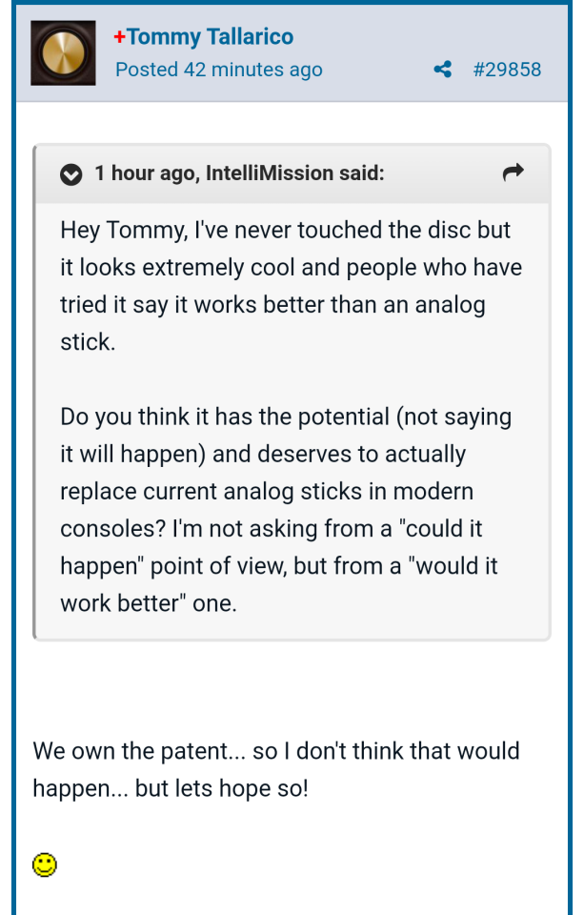
Task: Open the #29858 post number link
Action: (506, 70)
